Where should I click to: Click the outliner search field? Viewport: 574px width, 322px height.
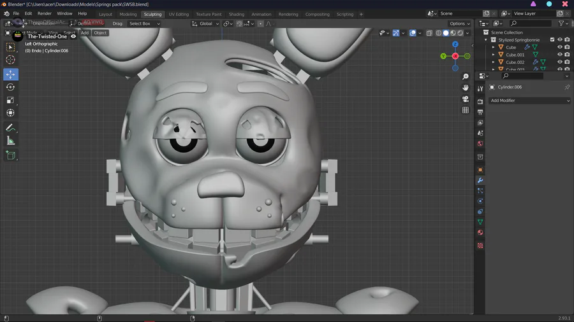pyautogui.click(x=529, y=24)
